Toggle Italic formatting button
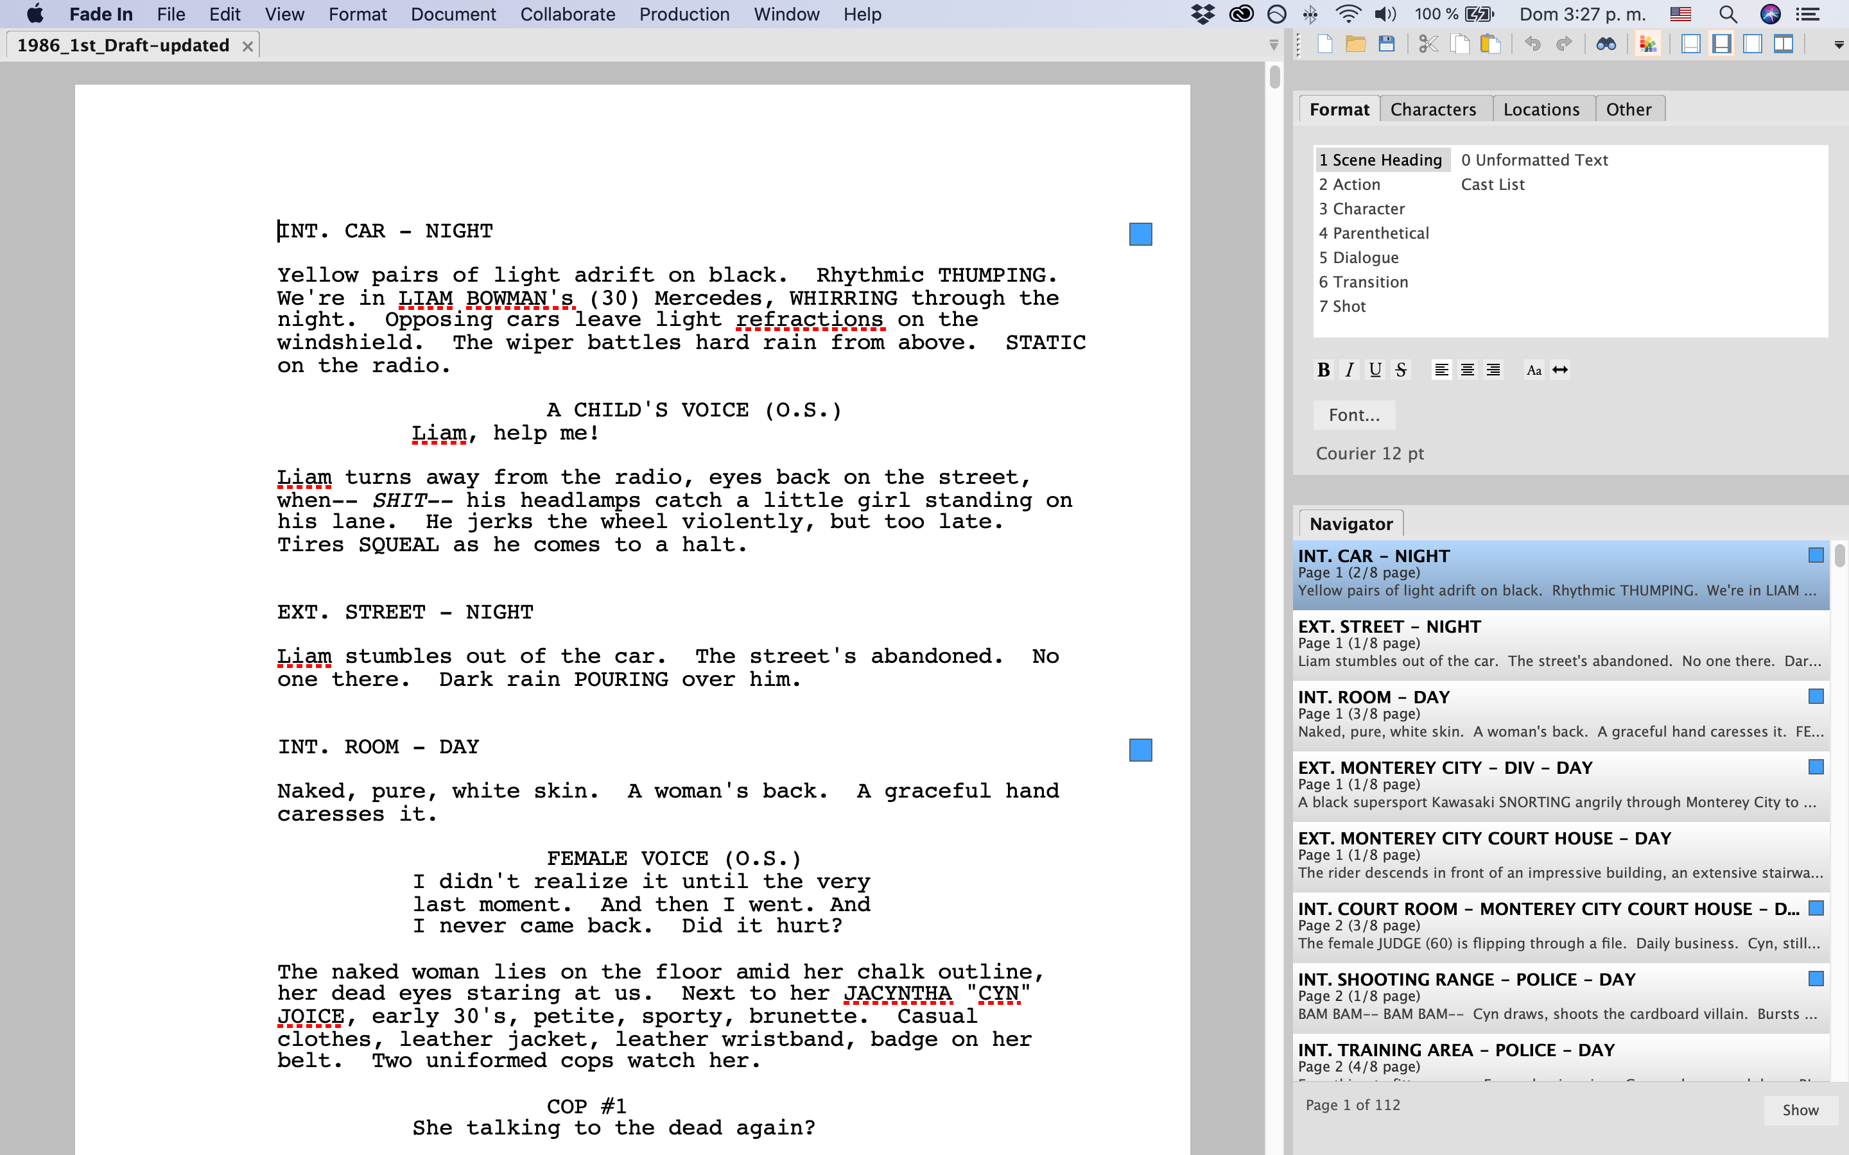The image size is (1849, 1155). 1350,370
